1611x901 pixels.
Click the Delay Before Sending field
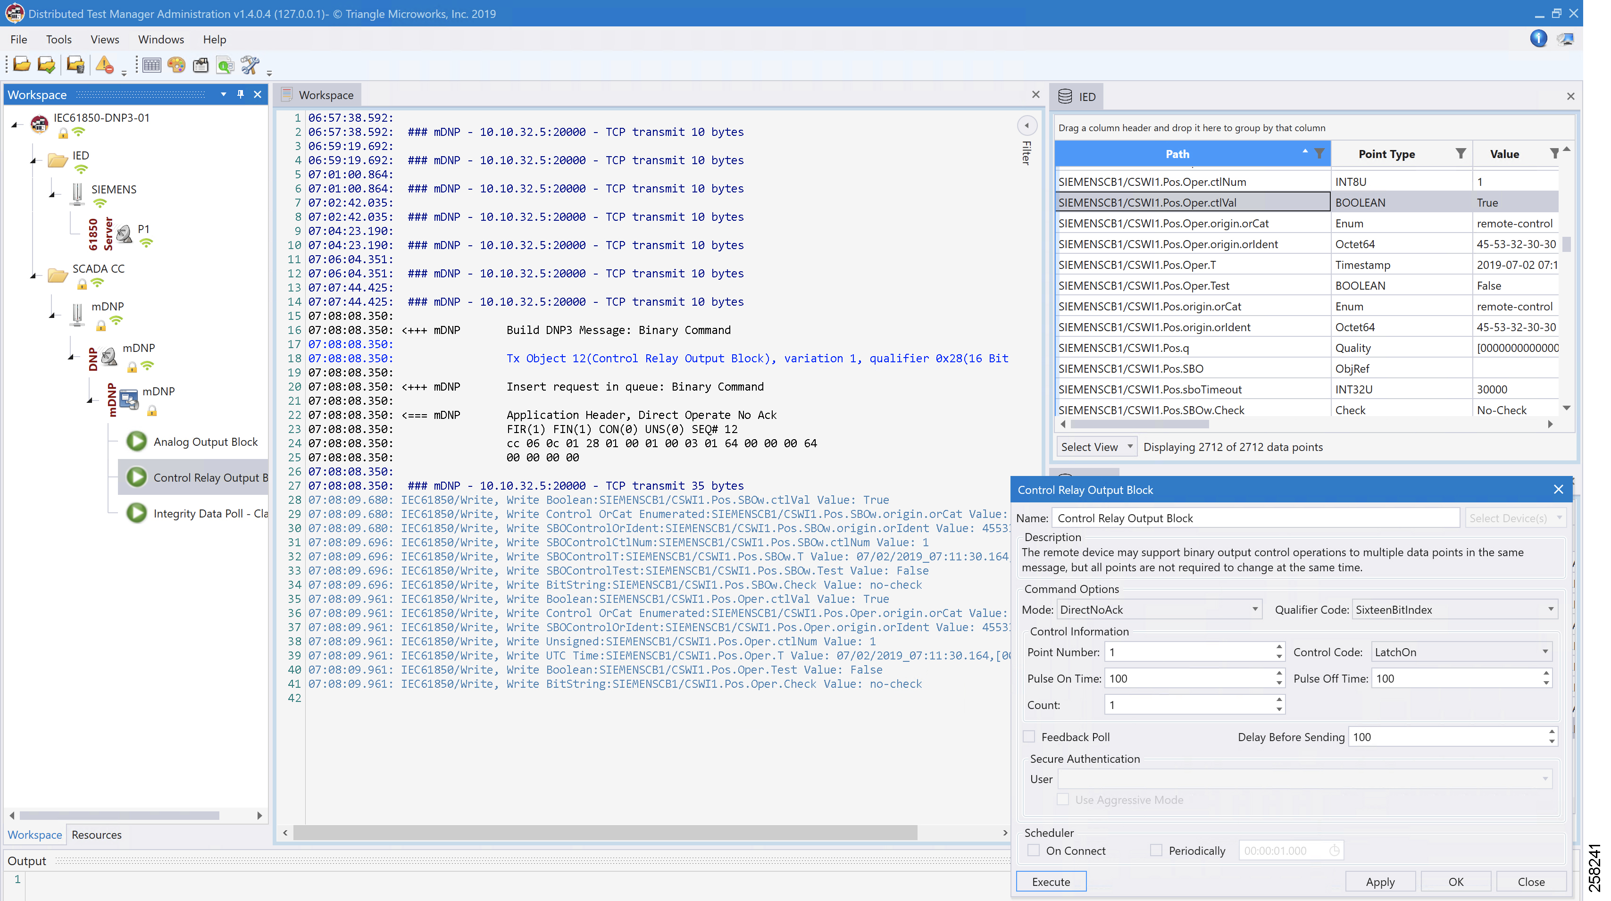click(1448, 736)
